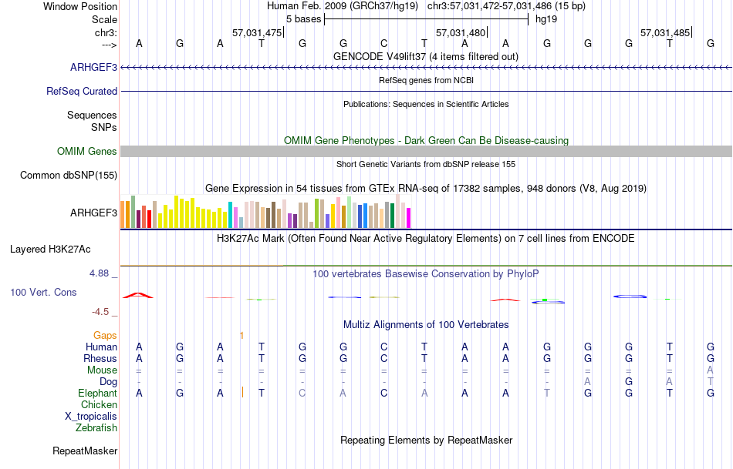Click '100 vertebrates Basewise Conservation by PhyloP' title

[x=426, y=274]
